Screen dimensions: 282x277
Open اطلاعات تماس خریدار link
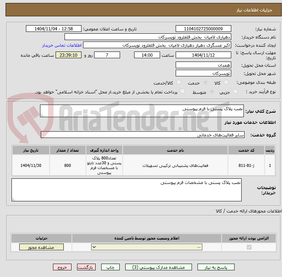[x=62, y=45]
